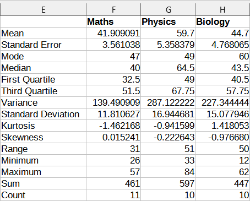Click Physics maximum value 84
Screen dimensions: 250x201
click(x=168, y=172)
